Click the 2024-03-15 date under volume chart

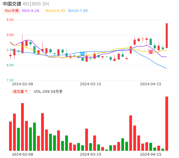click(x=91, y=154)
